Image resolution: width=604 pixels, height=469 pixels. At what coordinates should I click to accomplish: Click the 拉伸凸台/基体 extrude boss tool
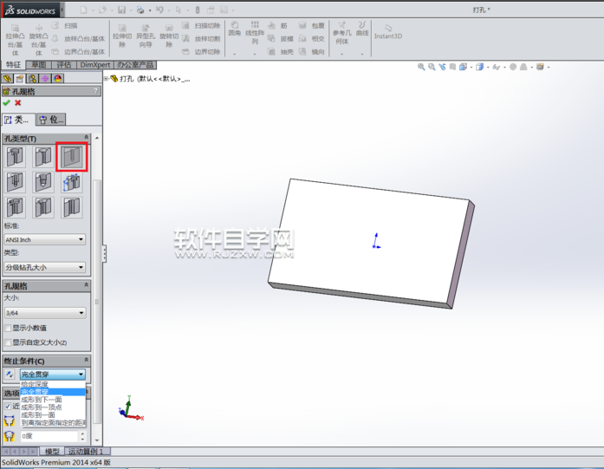(15, 40)
